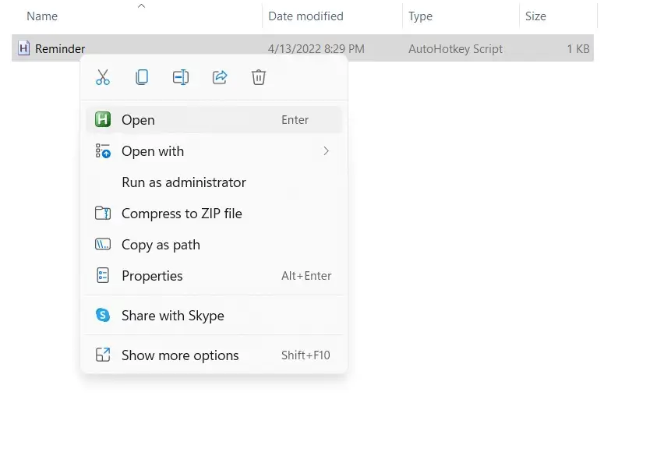Viewport: 671px width, 470px height.
Task: Collapse sort arrow above Name header
Action: 141,6
